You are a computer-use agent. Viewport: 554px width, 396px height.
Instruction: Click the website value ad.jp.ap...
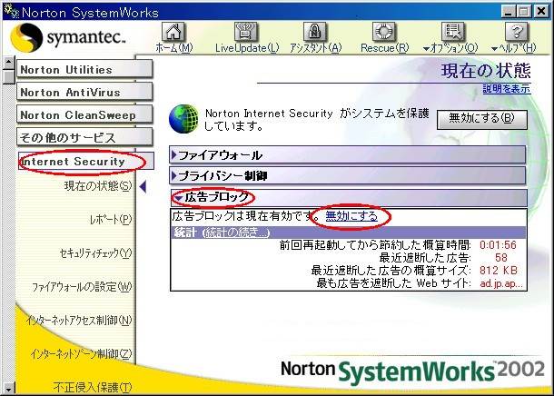[x=501, y=283]
